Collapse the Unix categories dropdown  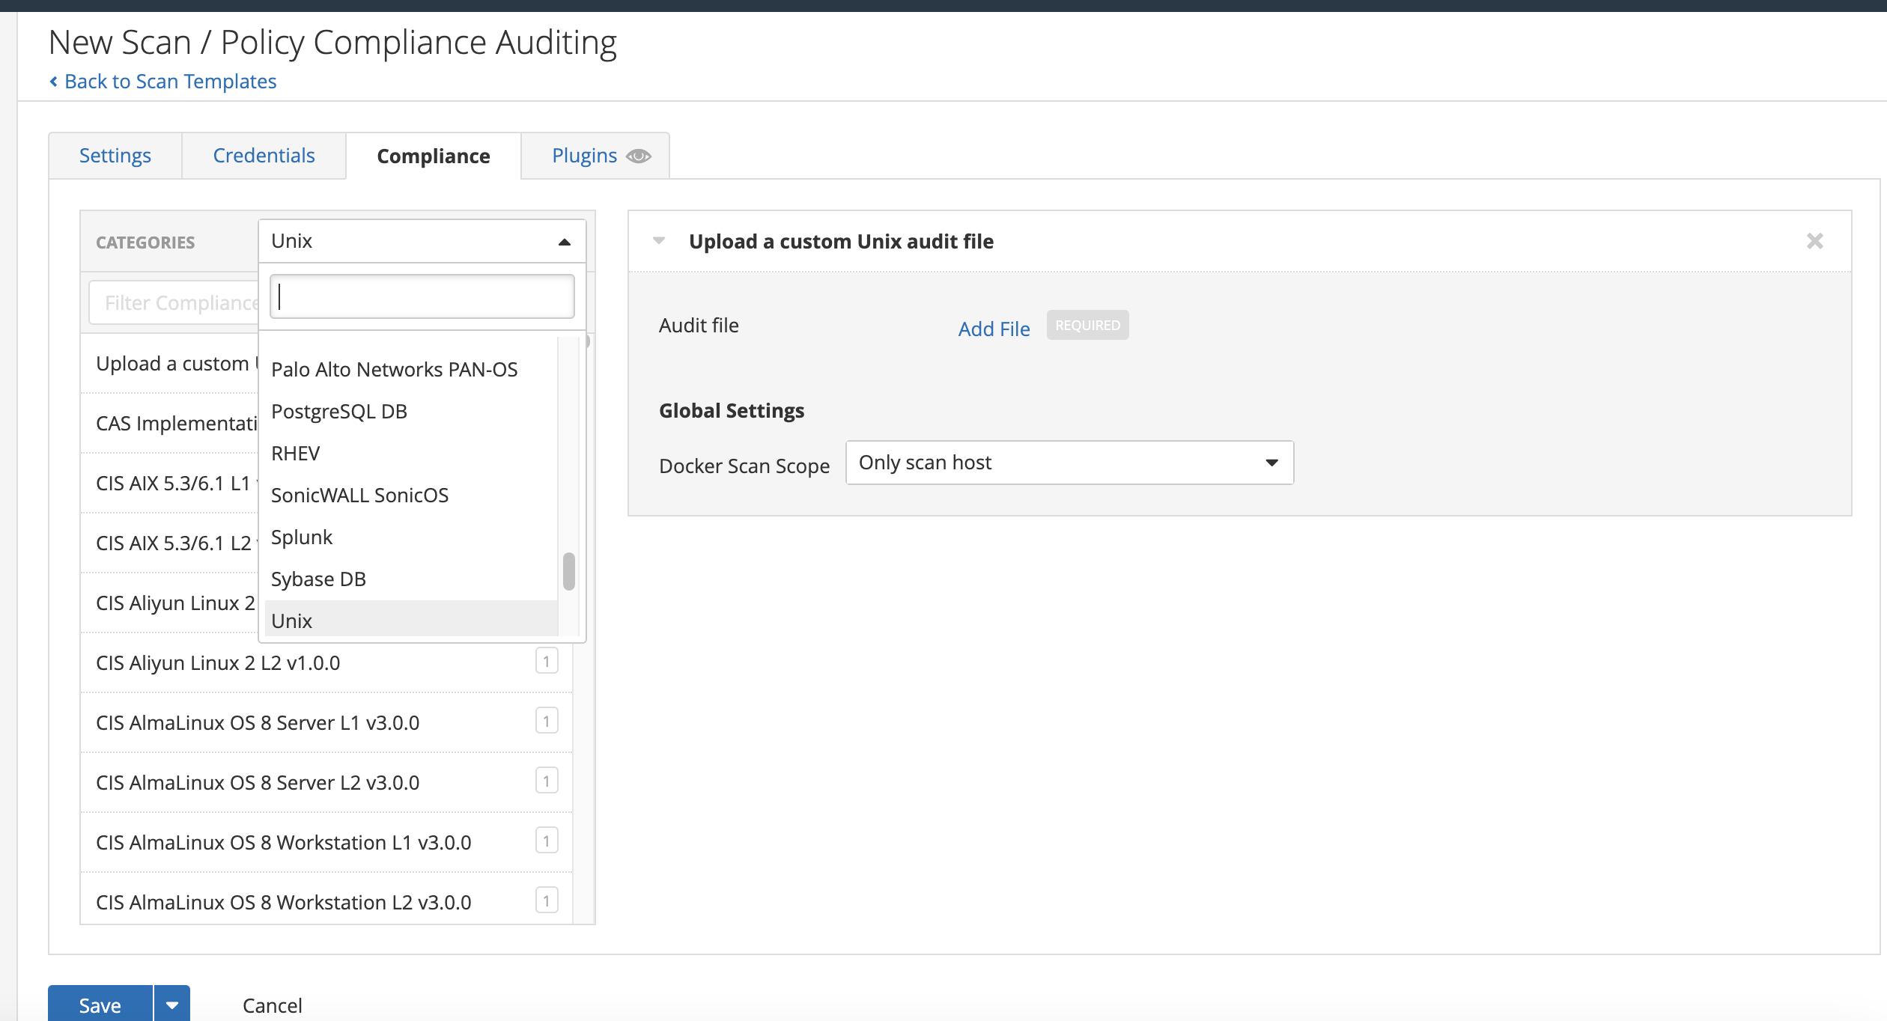coord(422,241)
